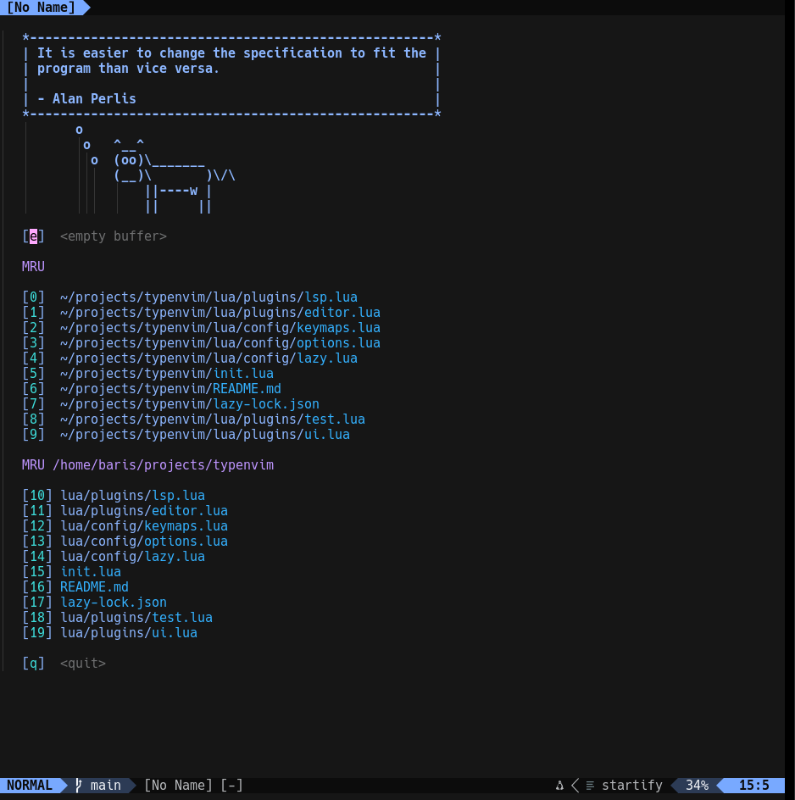Open lua/plugins/lsp.lua entry [10]
795x800 pixels.
coord(132,496)
